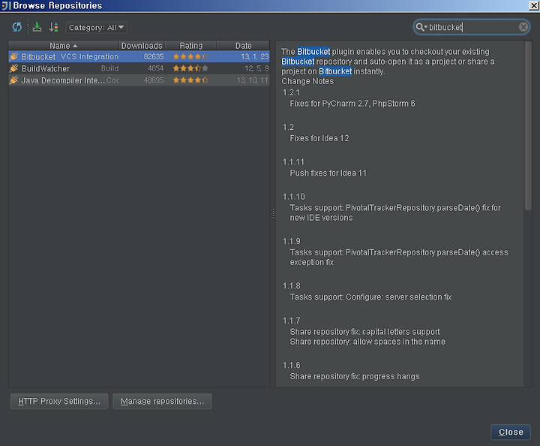The height and width of the screenshot is (446, 540).
Task: Click the BuildWatcher star rating
Action: click(190, 68)
